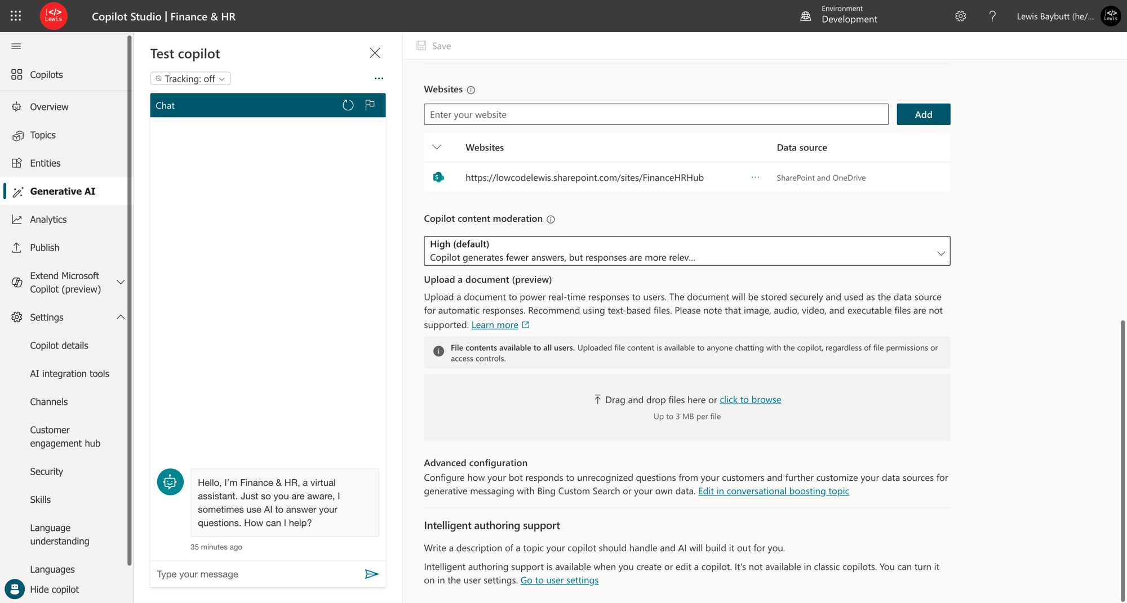Click the FinanceHRHub SharePoint URL text
The image size is (1127, 603).
click(x=584, y=177)
